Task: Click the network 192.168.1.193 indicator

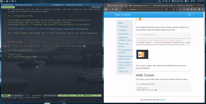Action: point(177,1)
